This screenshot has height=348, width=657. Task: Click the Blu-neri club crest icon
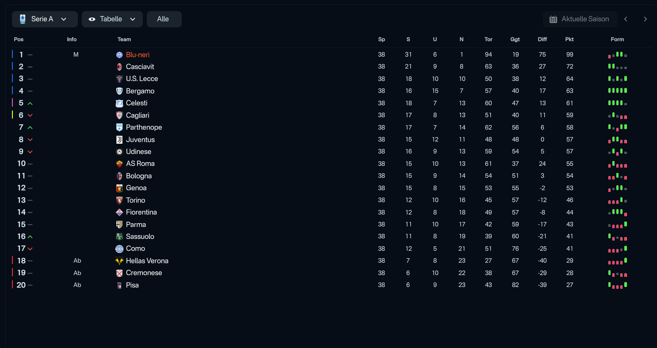pos(119,55)
